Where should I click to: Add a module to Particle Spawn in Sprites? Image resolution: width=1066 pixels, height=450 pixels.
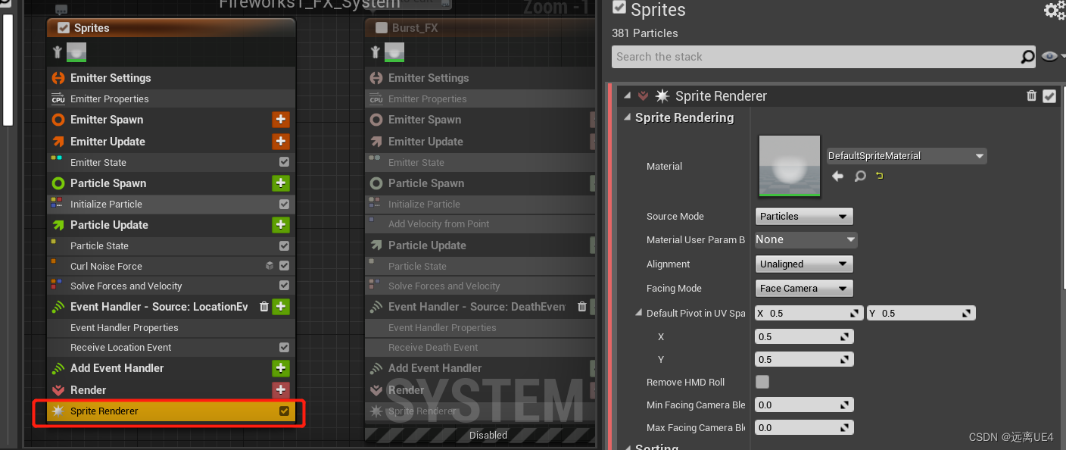281,183
